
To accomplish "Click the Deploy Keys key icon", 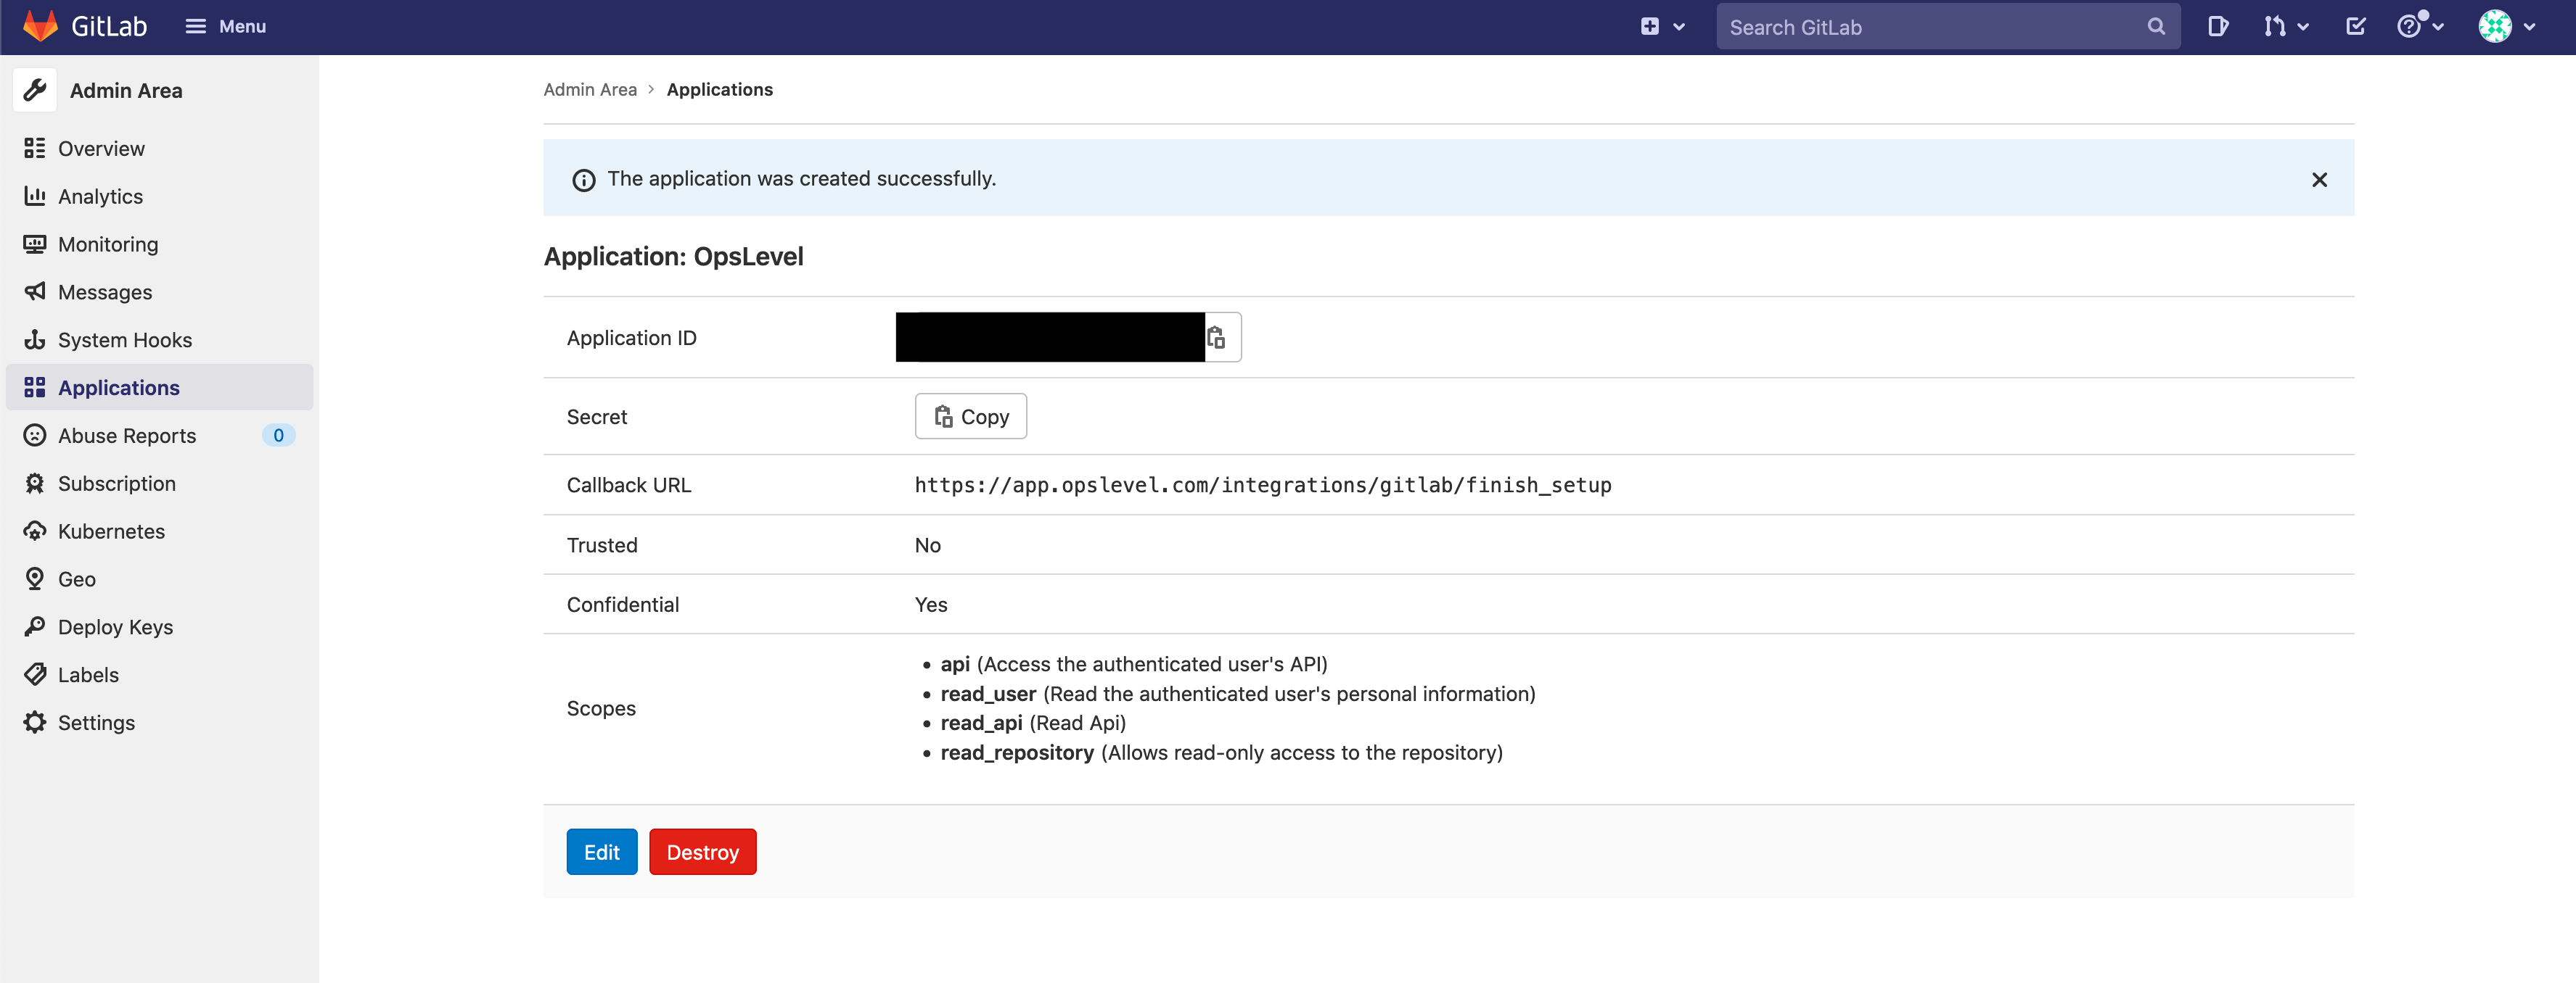I will [x=35, y=626].
